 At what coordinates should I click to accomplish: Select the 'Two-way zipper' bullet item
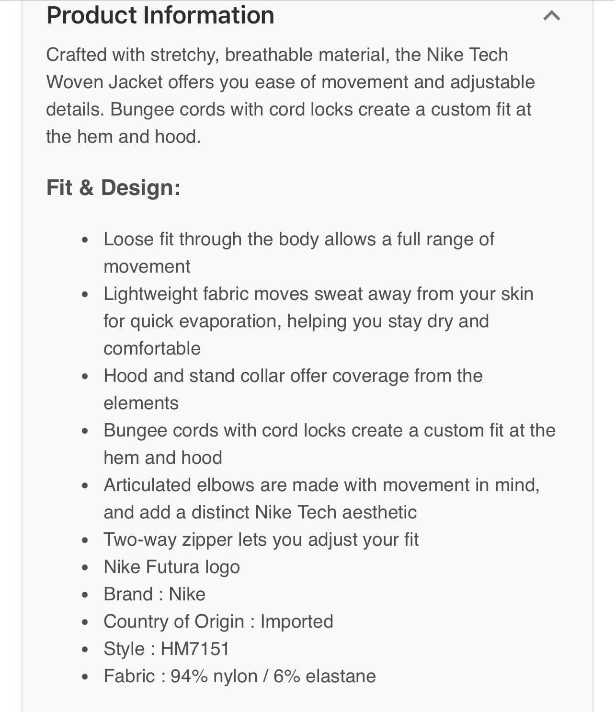click(261, 540)
